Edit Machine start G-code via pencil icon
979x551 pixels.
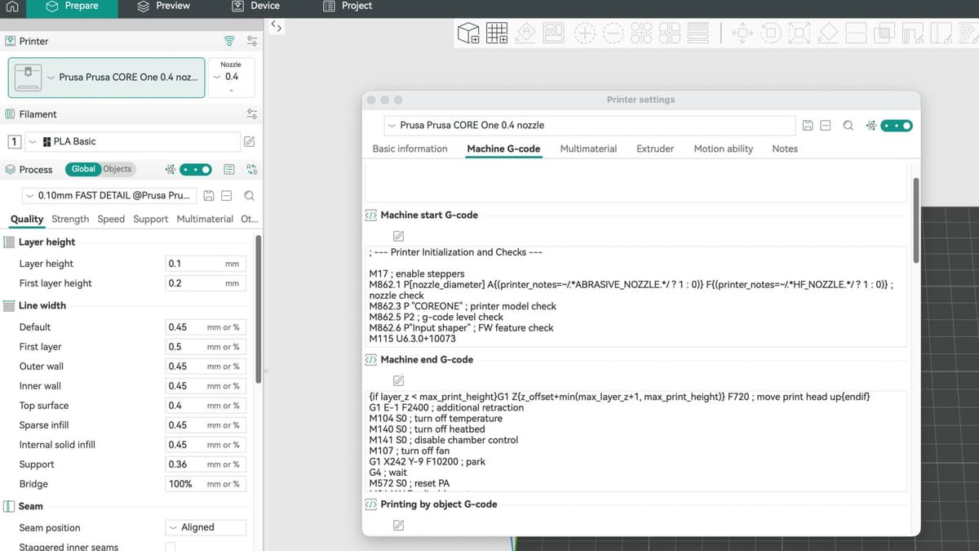coord(398,236)
